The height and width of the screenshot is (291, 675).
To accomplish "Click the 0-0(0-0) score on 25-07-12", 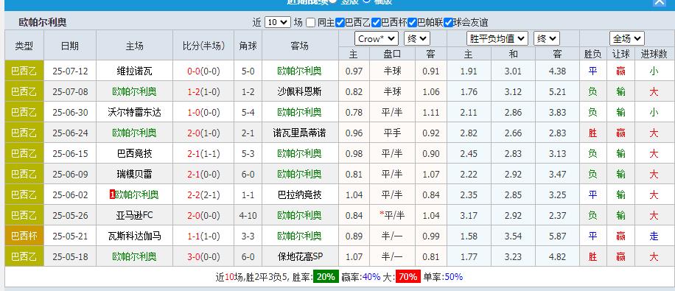I will 203,71.
